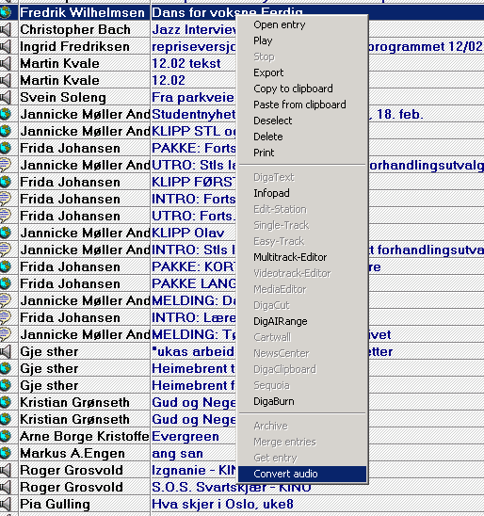Screen dimensions: 484x516
Task: Click the 'KLIPP Olav' title cell
Action: pos(193,233)
